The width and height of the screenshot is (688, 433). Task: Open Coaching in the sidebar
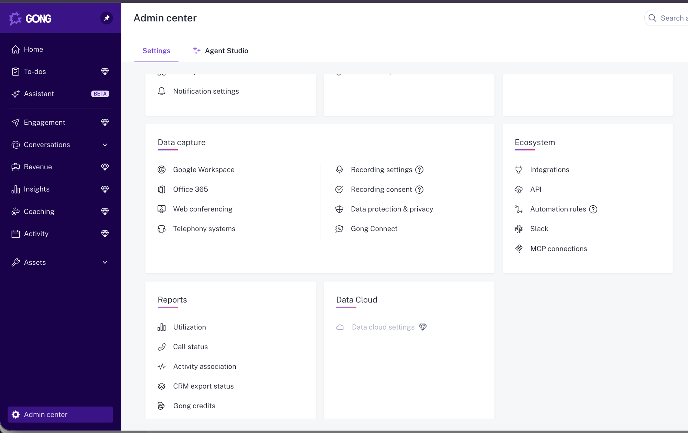click(x=39, y=212)
